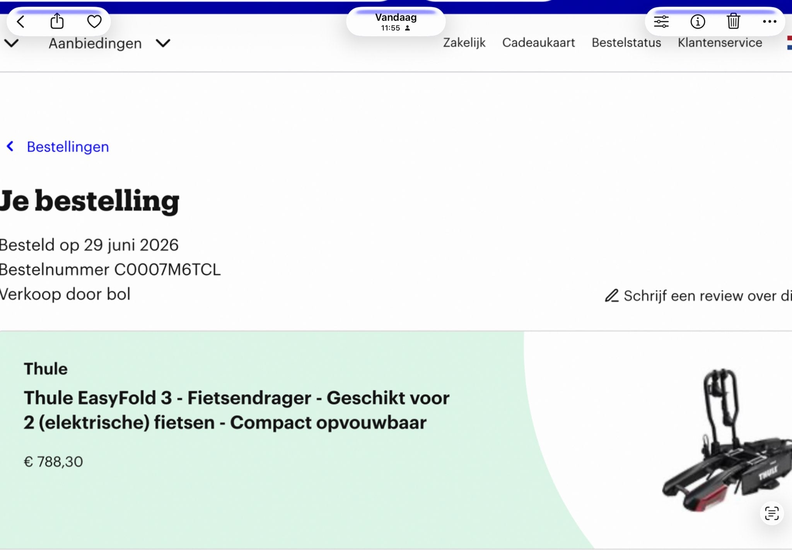Open Klantenservice link
This screenshot has width=792, height=550.
coord(720,43)
